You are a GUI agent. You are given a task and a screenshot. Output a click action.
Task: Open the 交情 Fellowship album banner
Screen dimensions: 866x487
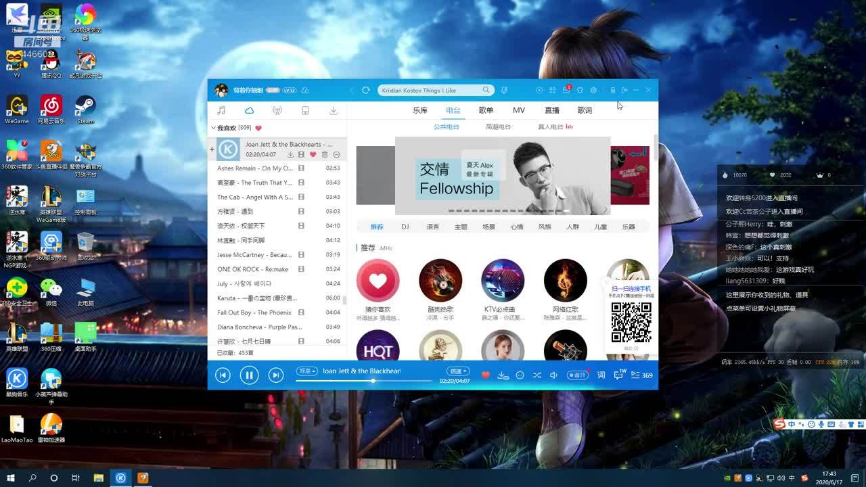point(503,176)
